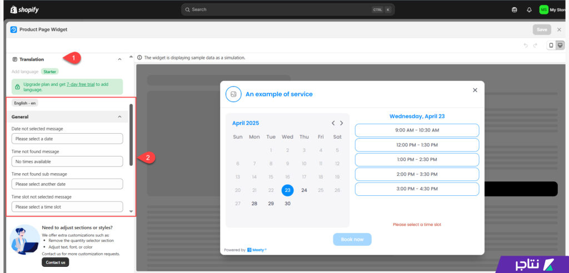Edit the Time not found message field
This screenshot has width=569, height=273.
point(67,161)
